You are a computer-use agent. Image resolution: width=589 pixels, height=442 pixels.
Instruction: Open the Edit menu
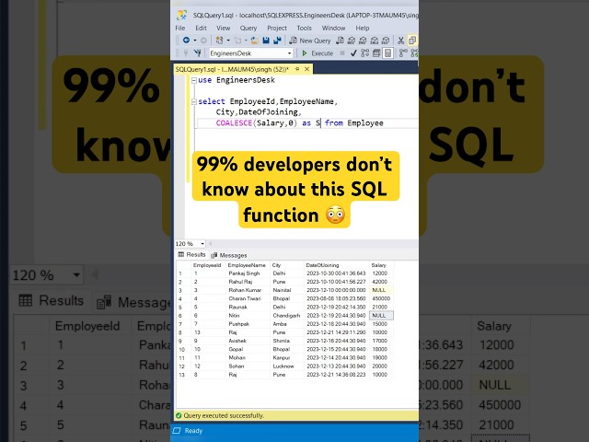tap(201, 28)
